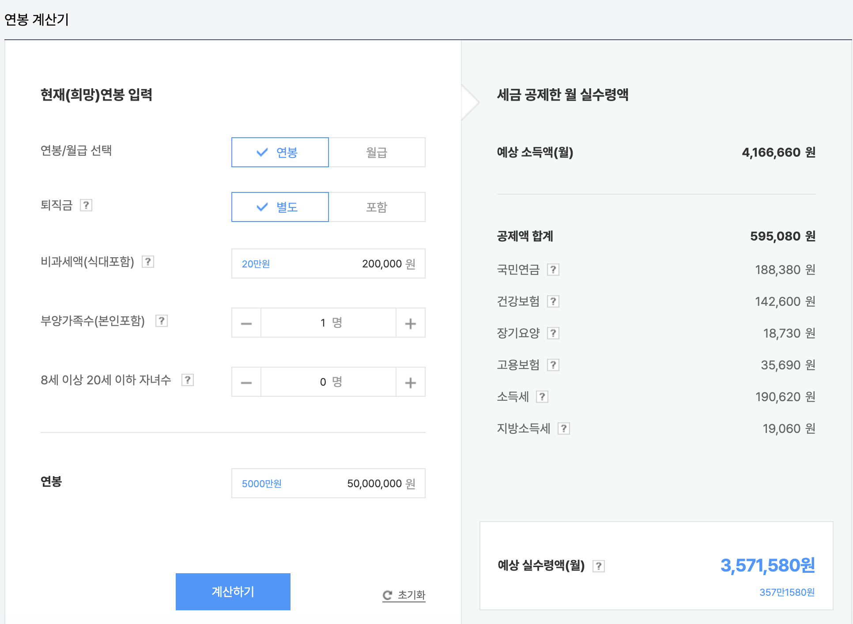Click the 19,060 원 지방소득세 amount
The height and width of the screenshot is (624, 853).
789,429
